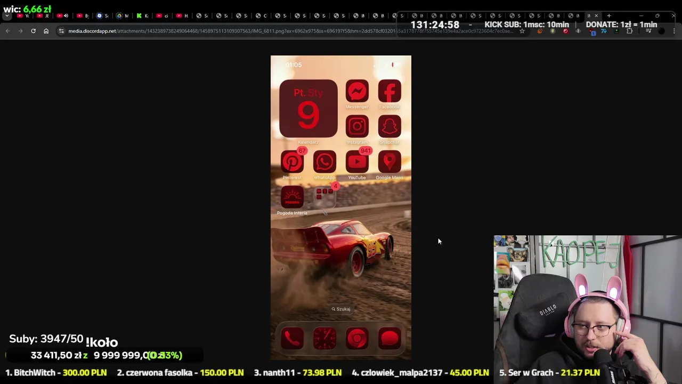Click the Lightning McQueen car in the wallpaper

pyautogui.click(x=333, y=248)
